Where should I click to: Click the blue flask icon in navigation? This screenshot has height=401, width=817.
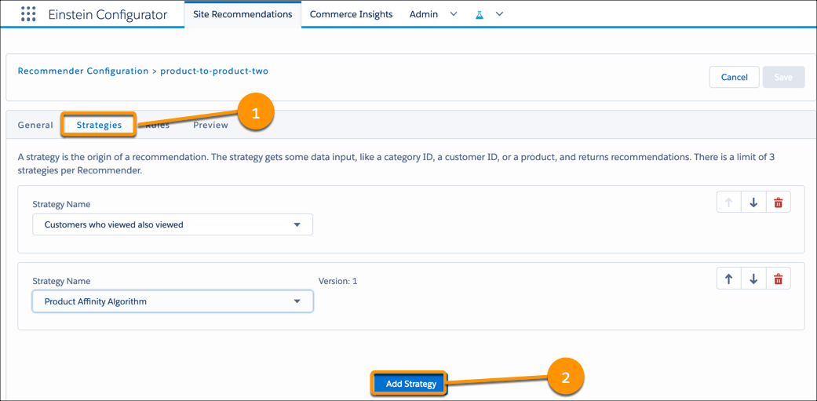tap(480, 15)
